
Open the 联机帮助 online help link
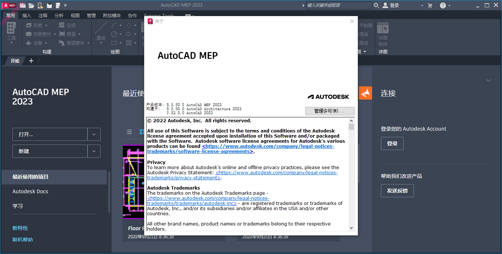(x=23, y=240)
